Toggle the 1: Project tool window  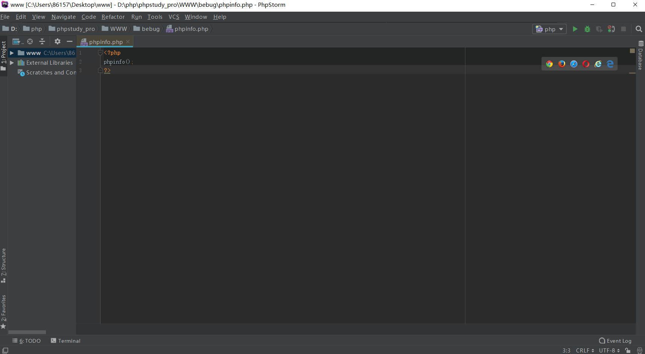(4, 56)
